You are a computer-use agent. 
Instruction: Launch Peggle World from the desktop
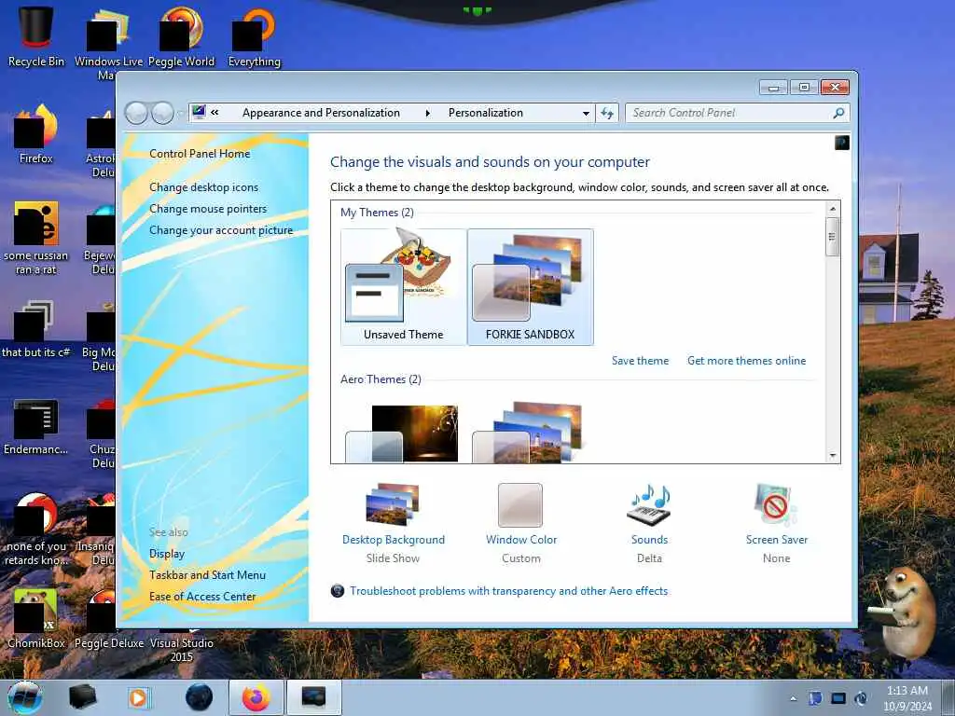click(x=182, y=36)
